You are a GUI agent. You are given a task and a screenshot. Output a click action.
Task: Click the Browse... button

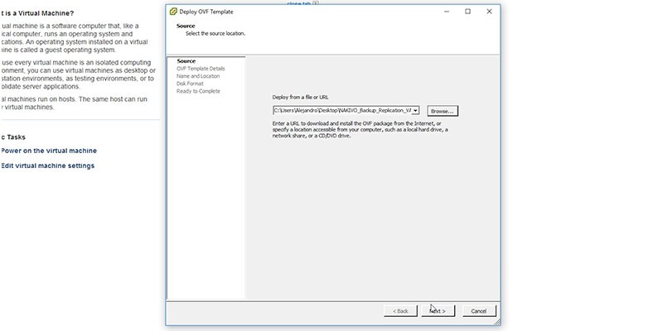tap(443, 111)
